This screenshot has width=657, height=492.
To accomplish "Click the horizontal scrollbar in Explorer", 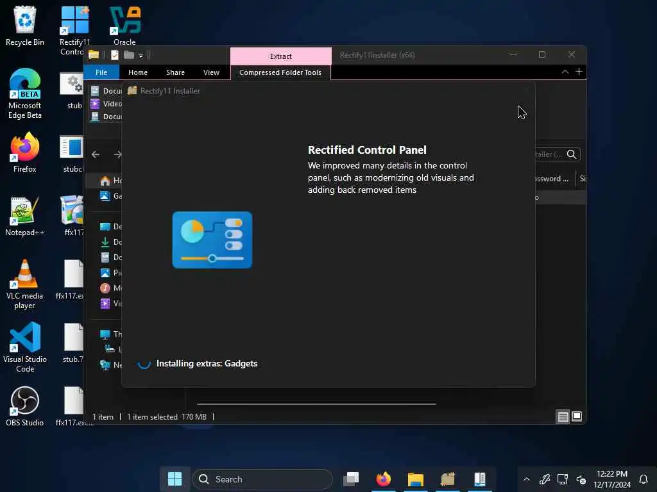I will [x=316, y=404].
